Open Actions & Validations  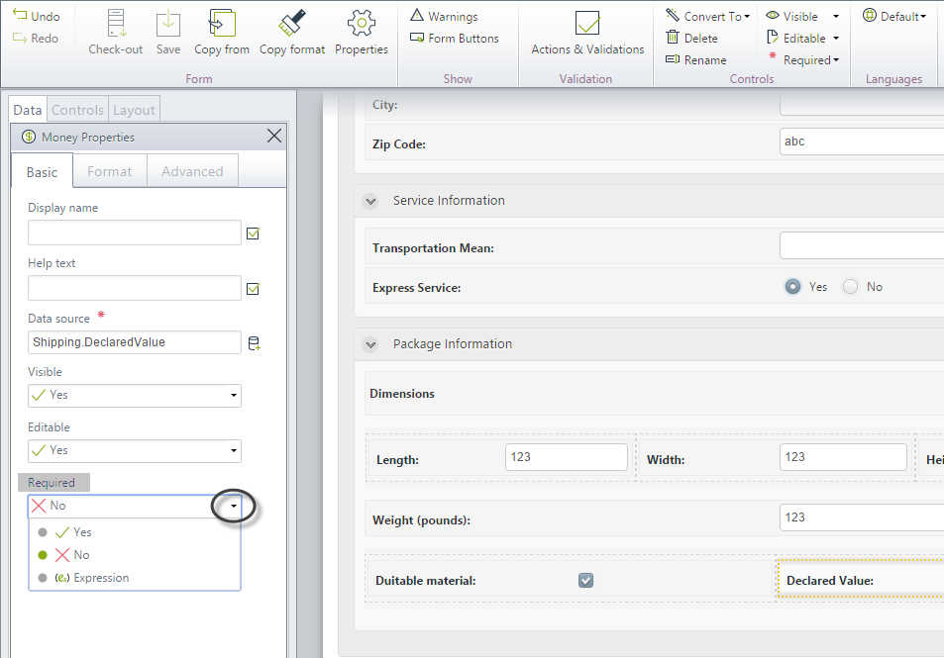[x=587, y=32]
